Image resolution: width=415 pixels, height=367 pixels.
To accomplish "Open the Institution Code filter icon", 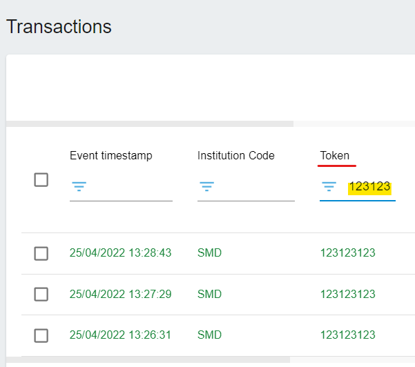I will click(206, 186).
